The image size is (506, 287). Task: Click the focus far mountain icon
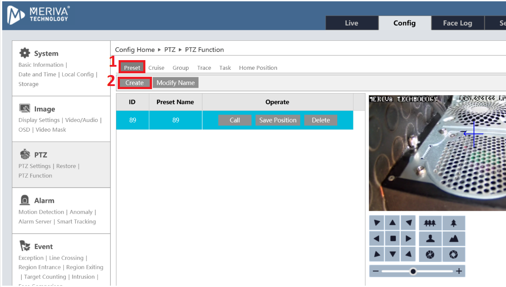click(454, 239)
